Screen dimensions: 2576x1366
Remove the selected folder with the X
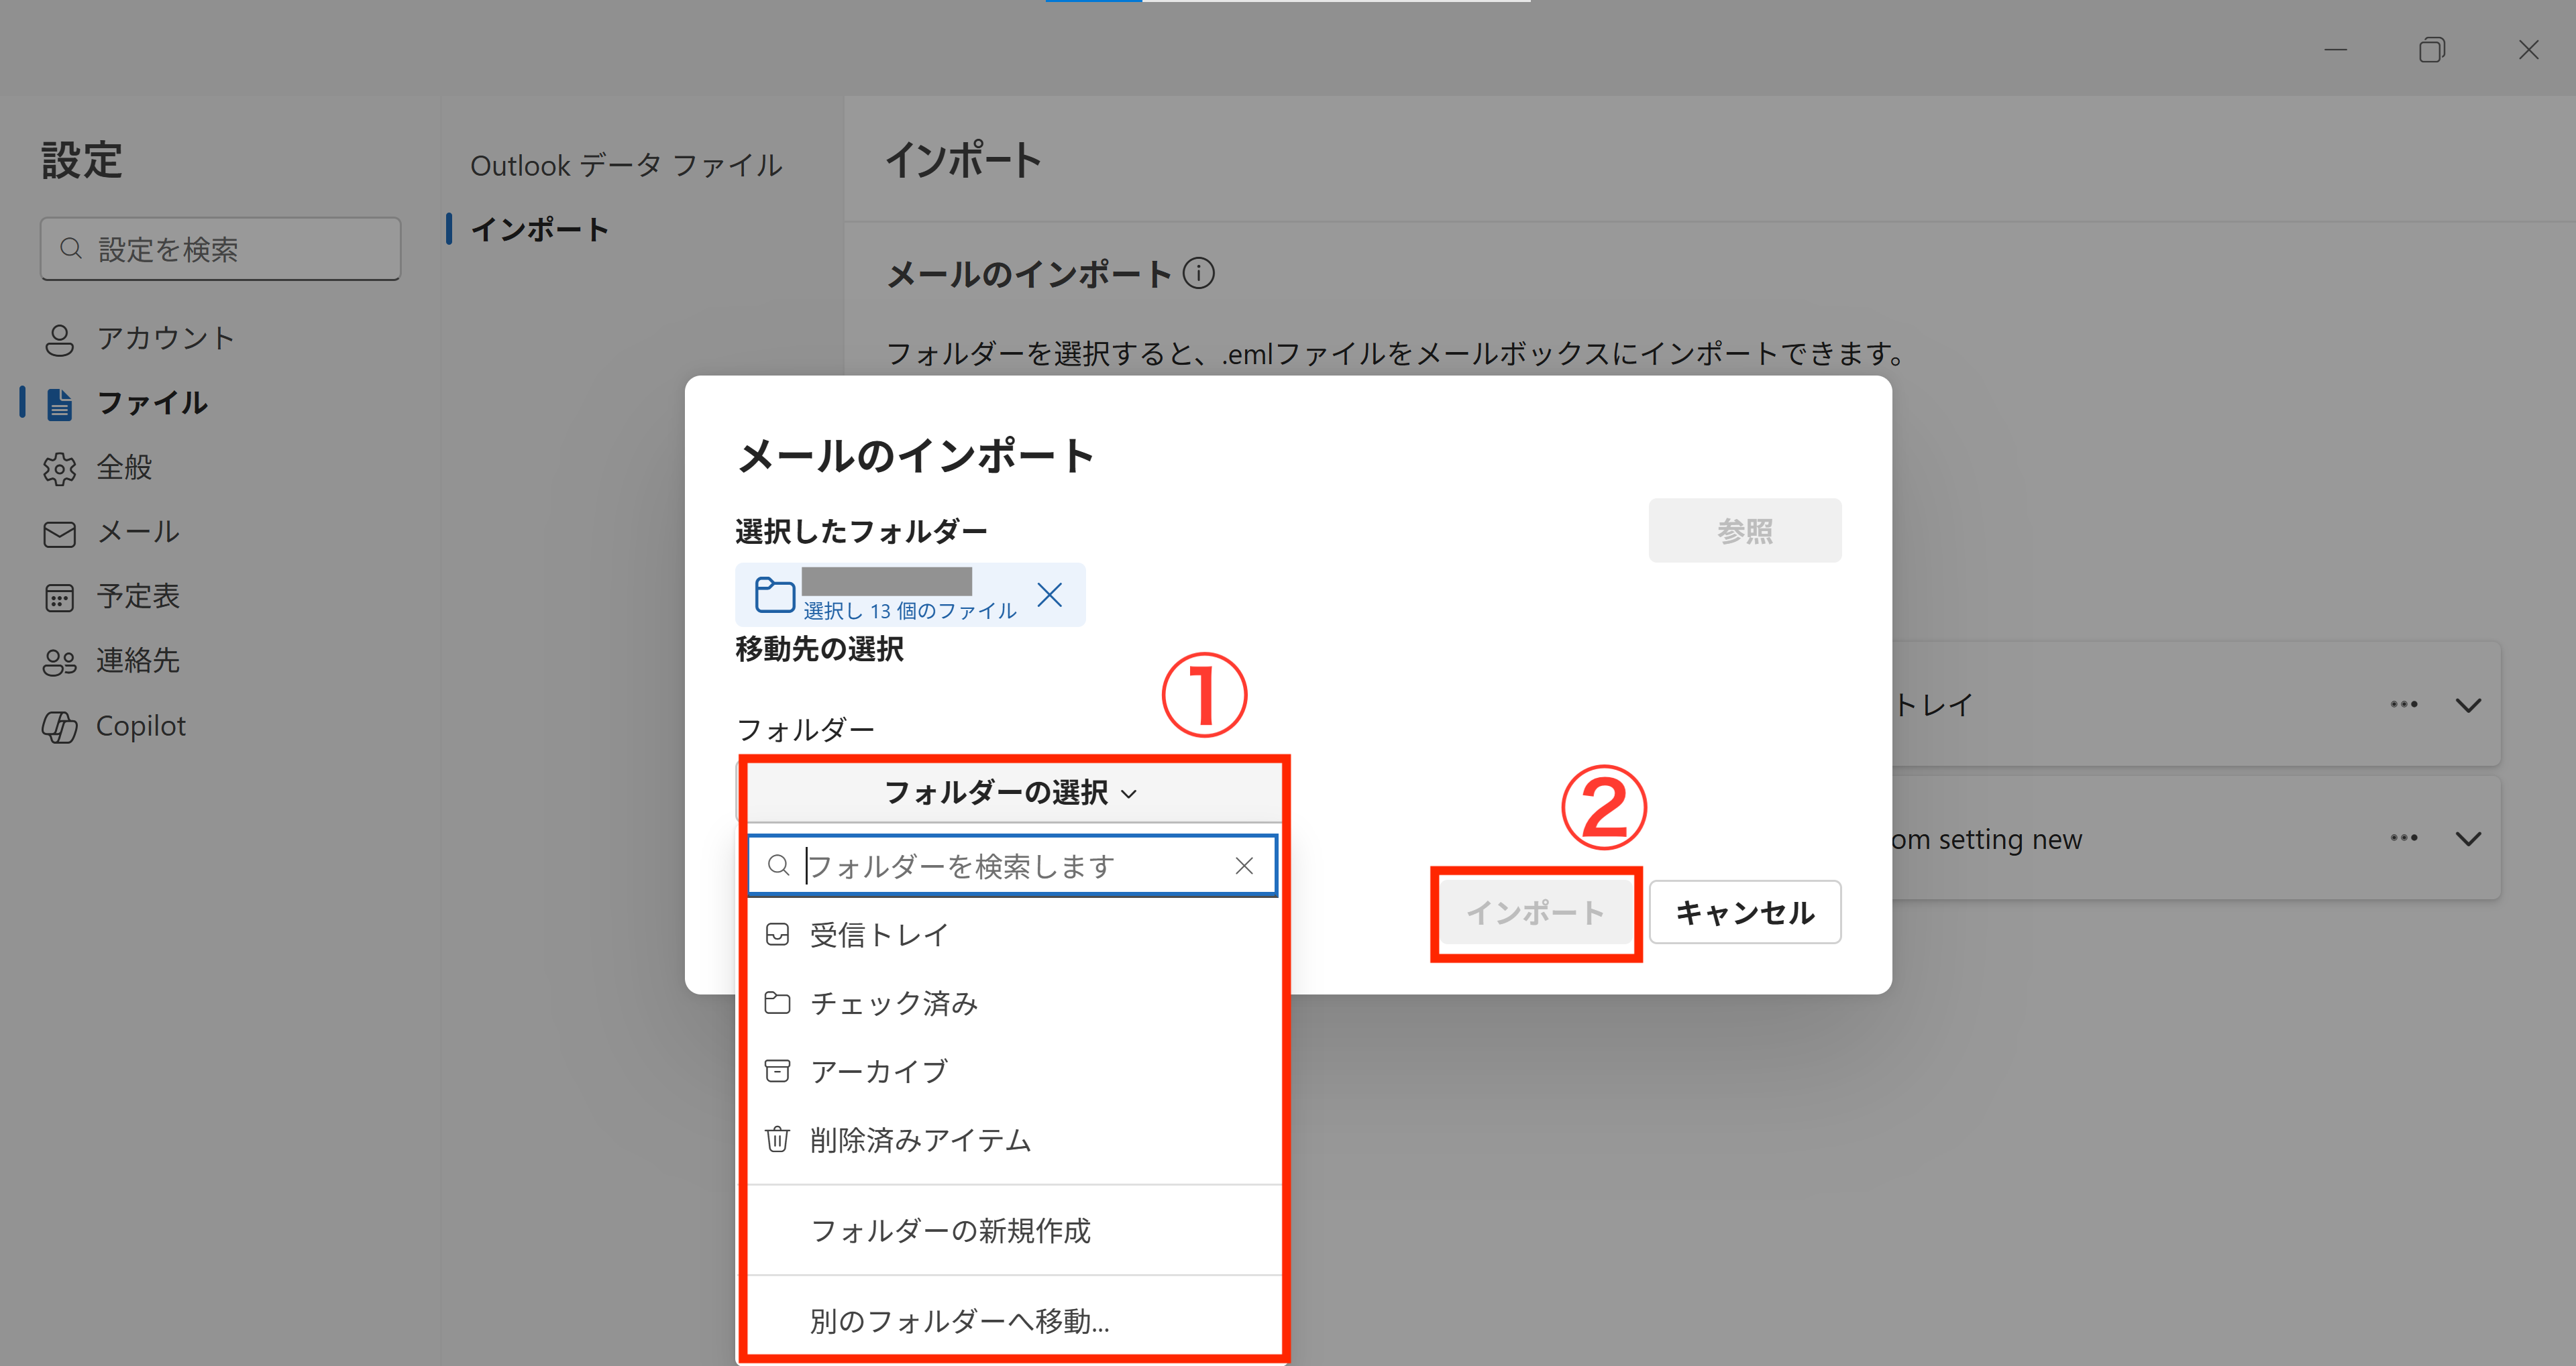click(x=1049, y=595)
